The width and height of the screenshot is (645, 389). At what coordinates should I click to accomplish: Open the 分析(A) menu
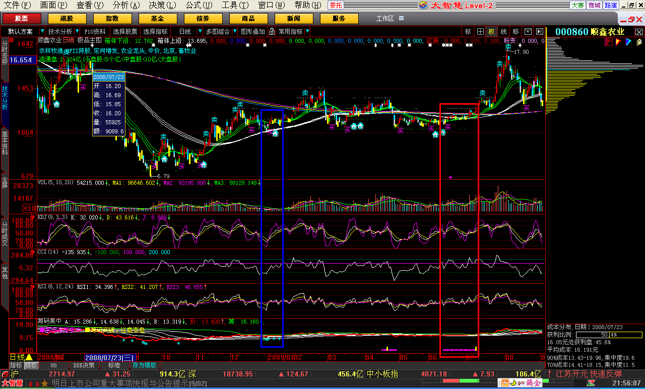click(x=126, y=5)
